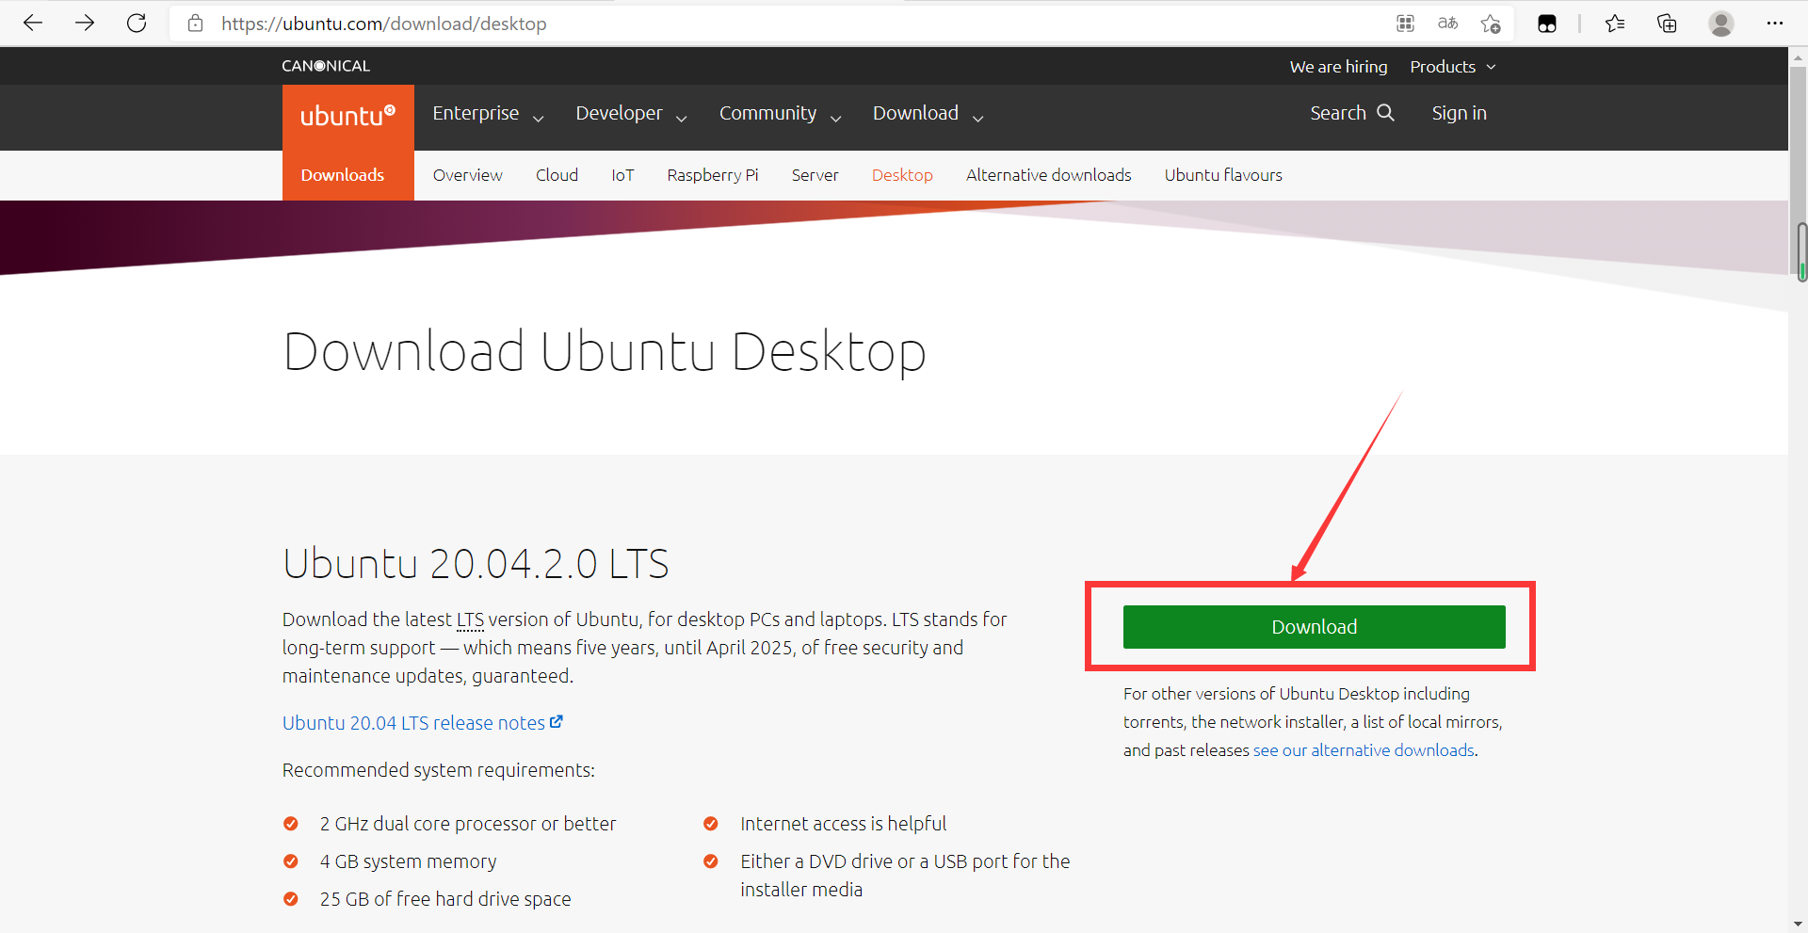Expand the Developer navigation menu
This screenshot has height=933, width=1808.
620,113
